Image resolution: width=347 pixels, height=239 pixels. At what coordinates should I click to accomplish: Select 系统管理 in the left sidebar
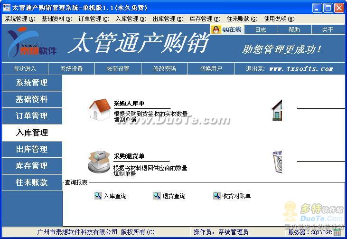click(32, 83)
